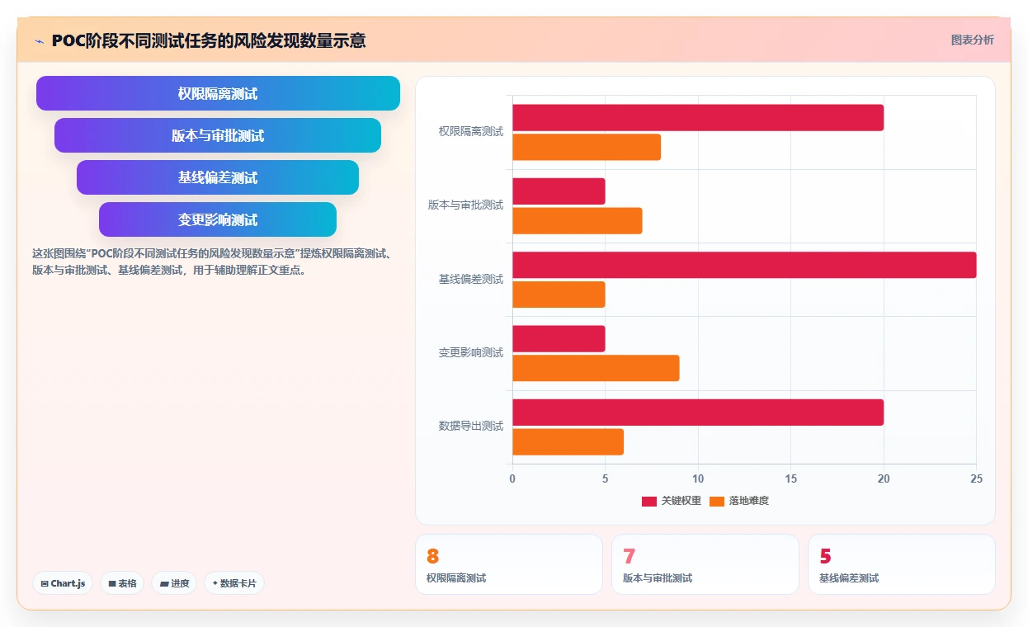Screen dimensions: 1028x627
Task: Click the 进度 tag chip
Action: coord(174,583)
